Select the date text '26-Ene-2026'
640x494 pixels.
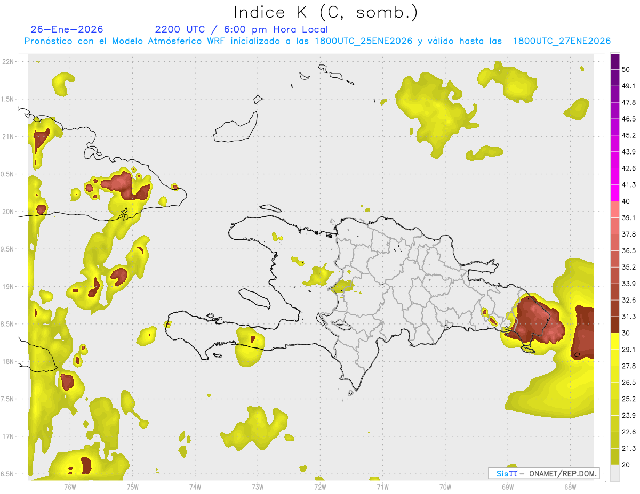pyautogui.click(x=67, y=29)
